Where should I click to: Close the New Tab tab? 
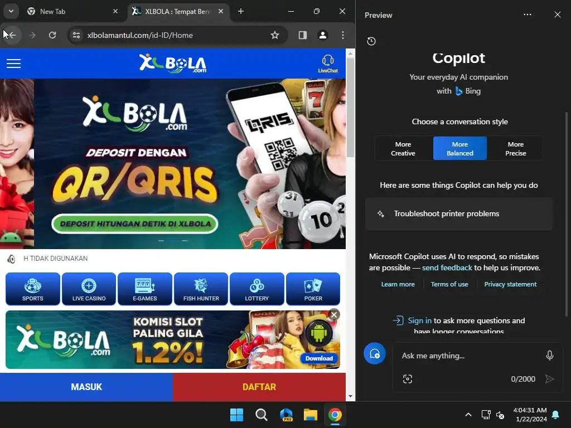(115, 11)
